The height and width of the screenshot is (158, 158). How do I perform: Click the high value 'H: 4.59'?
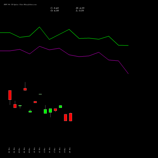[80, 8]
